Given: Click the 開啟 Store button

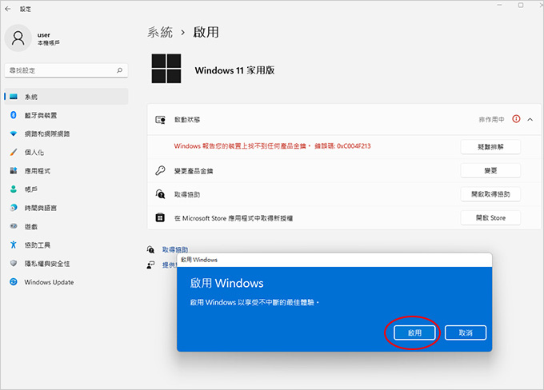Looking at the screenshot, I should pos(490,217).
